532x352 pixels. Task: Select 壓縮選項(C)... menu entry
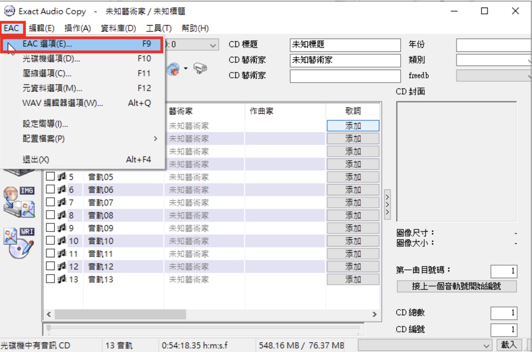(x=82, y=73)
